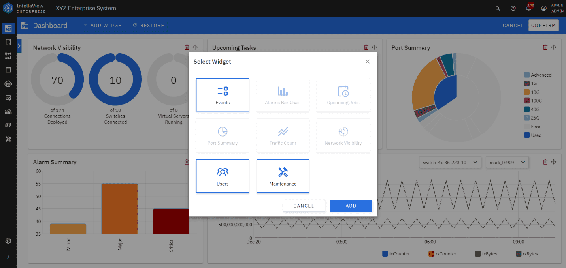Select the Events widget tile
The image size is (566, 268).
pyautogui.click(x=223, y=95)
